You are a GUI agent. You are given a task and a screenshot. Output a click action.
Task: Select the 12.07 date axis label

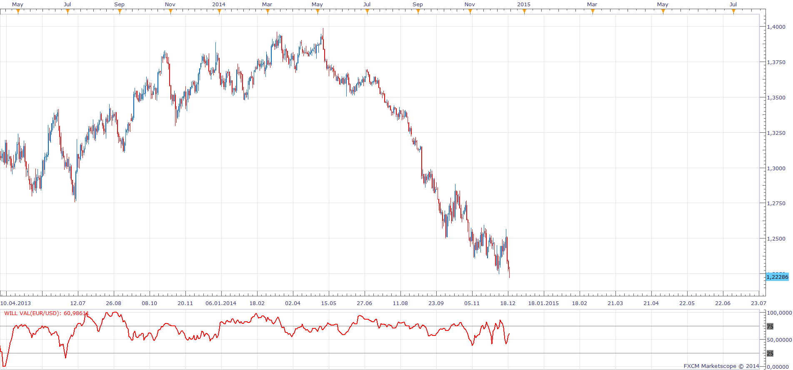pos(78,303)
